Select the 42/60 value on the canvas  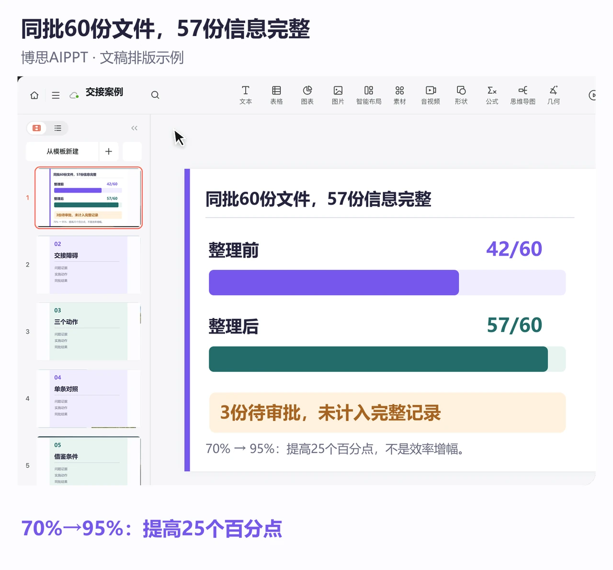pos(514,249)
